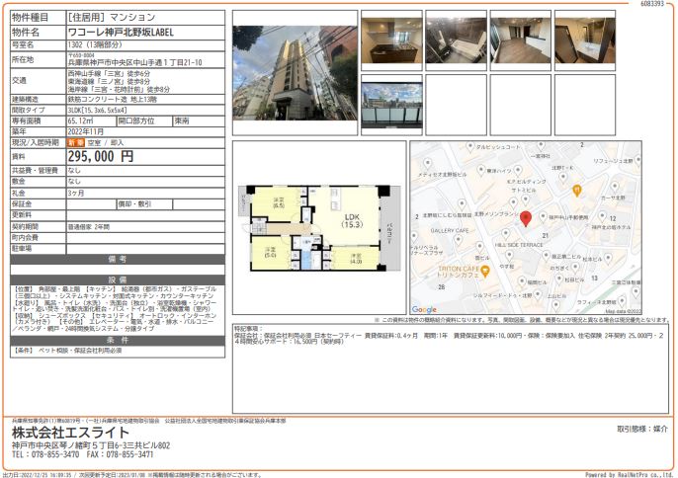The image size is (678, 478).
Task: Click room number 1302 (13階部分)
Action: point(95,45)
